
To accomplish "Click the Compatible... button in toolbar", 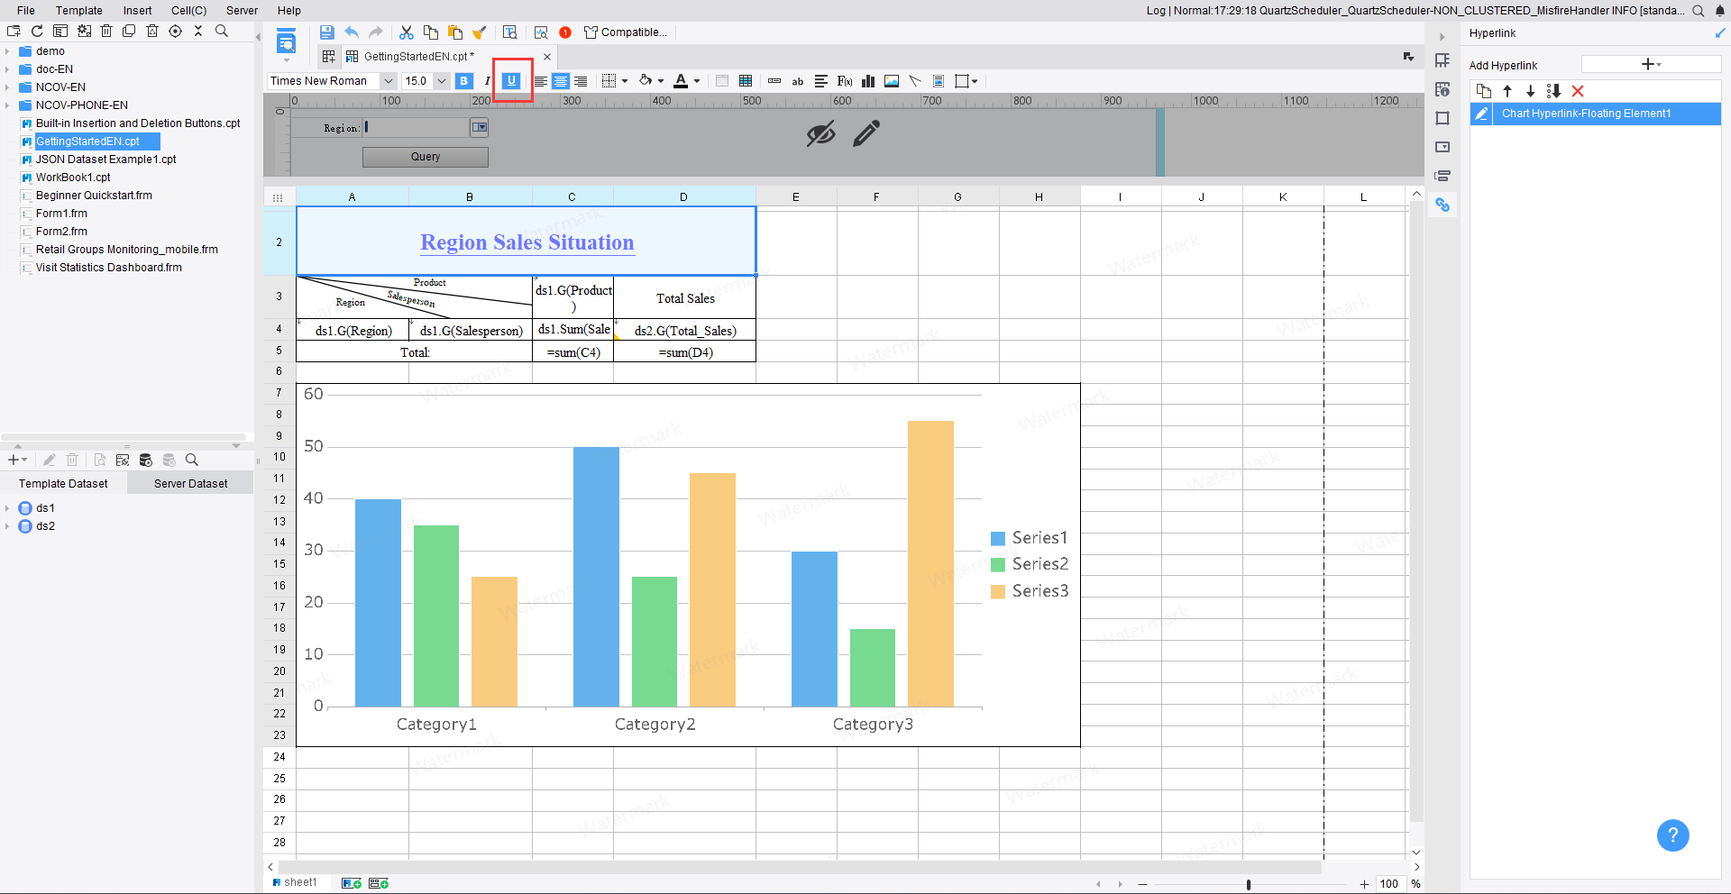I will [626, 32].
